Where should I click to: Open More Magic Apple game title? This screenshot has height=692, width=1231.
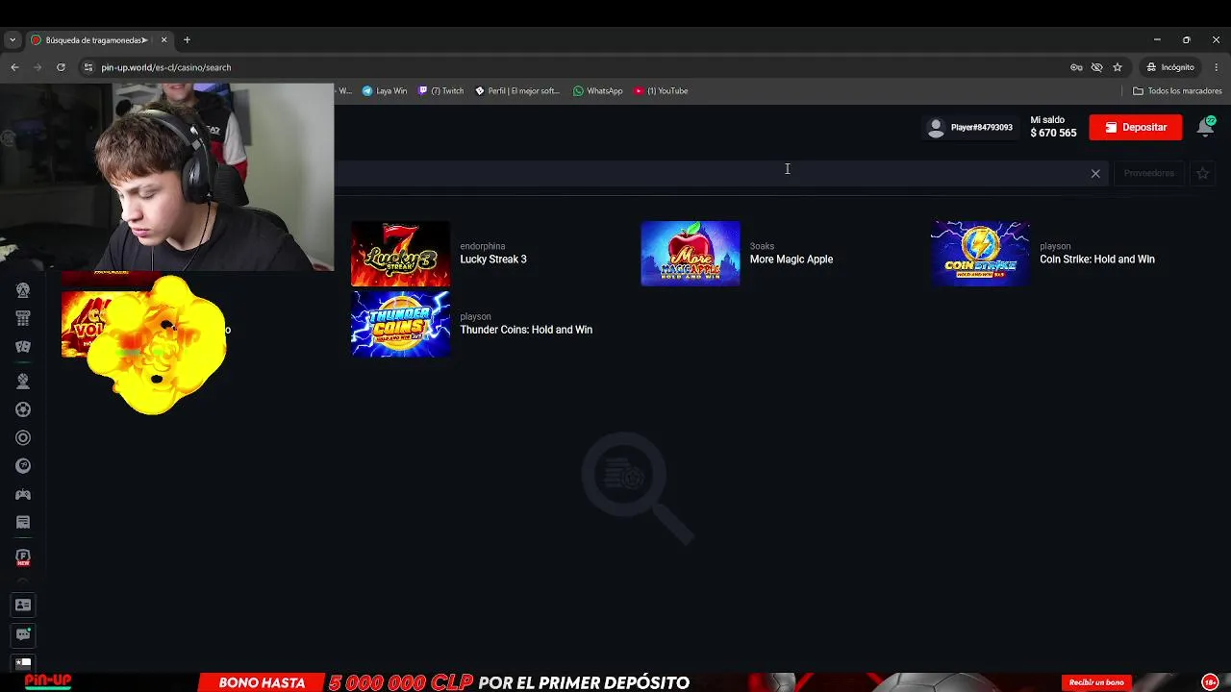[791, 259]
